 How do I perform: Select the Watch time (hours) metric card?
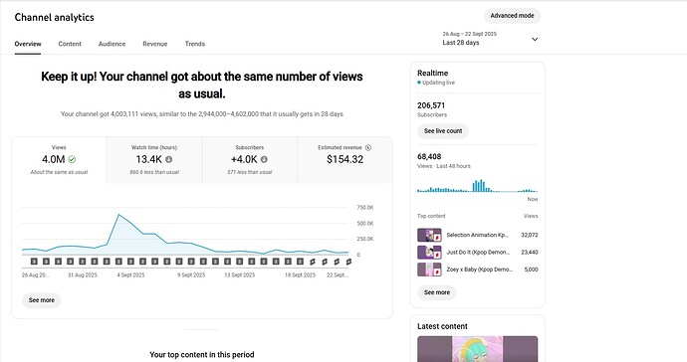154,160
